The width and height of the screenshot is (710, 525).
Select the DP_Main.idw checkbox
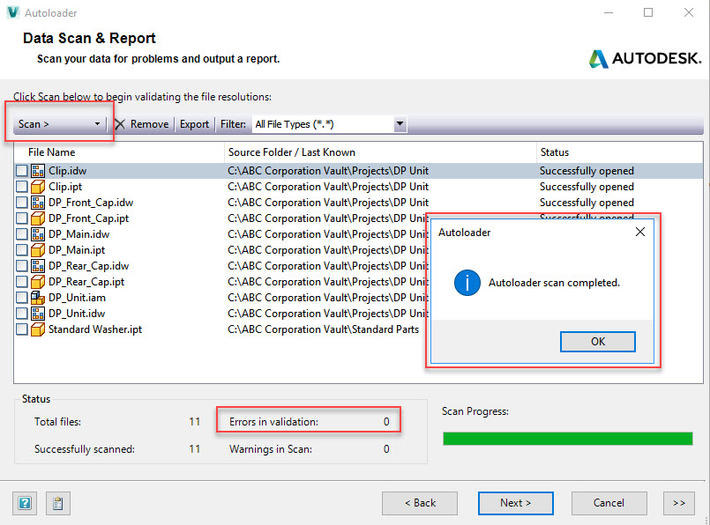pos(22,234)
